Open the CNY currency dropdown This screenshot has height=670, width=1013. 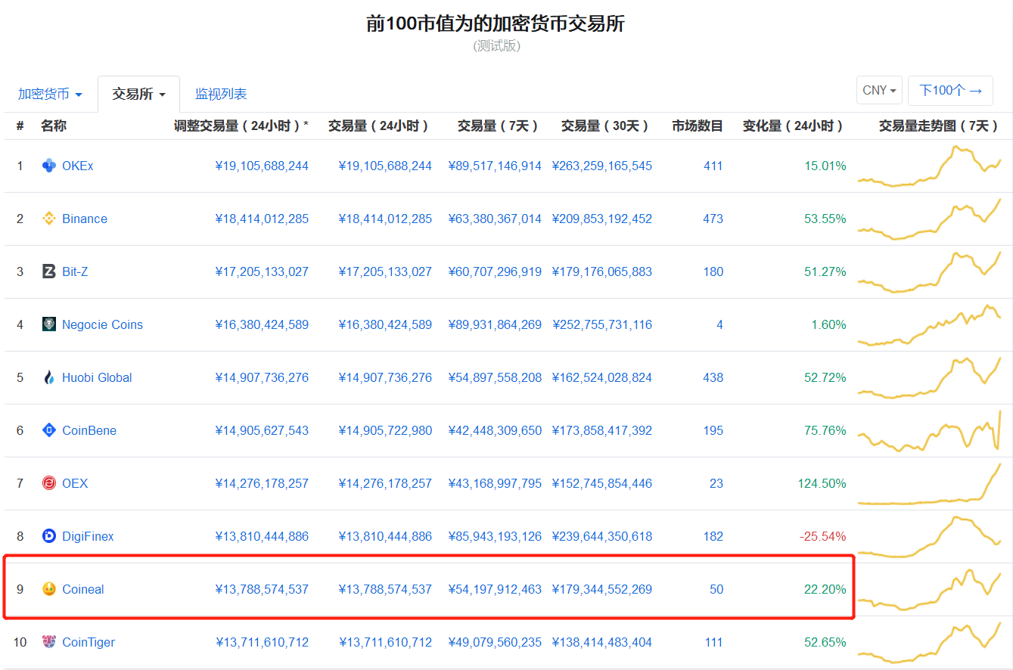pyautogui.click(x=879, y=91)
